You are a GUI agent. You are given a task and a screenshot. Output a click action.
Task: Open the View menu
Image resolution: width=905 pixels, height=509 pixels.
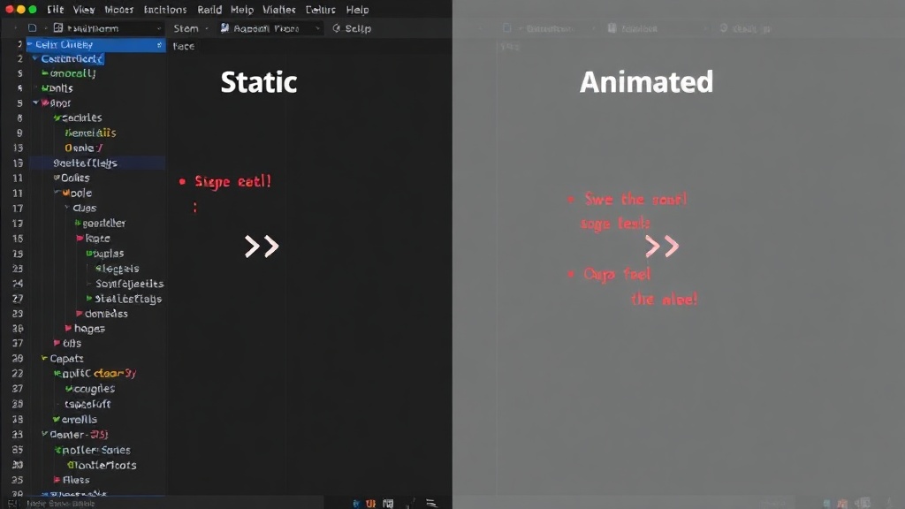84,10
